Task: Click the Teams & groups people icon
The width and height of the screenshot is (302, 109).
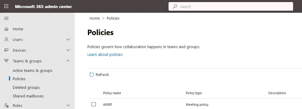Action: [x=6, y=61]
